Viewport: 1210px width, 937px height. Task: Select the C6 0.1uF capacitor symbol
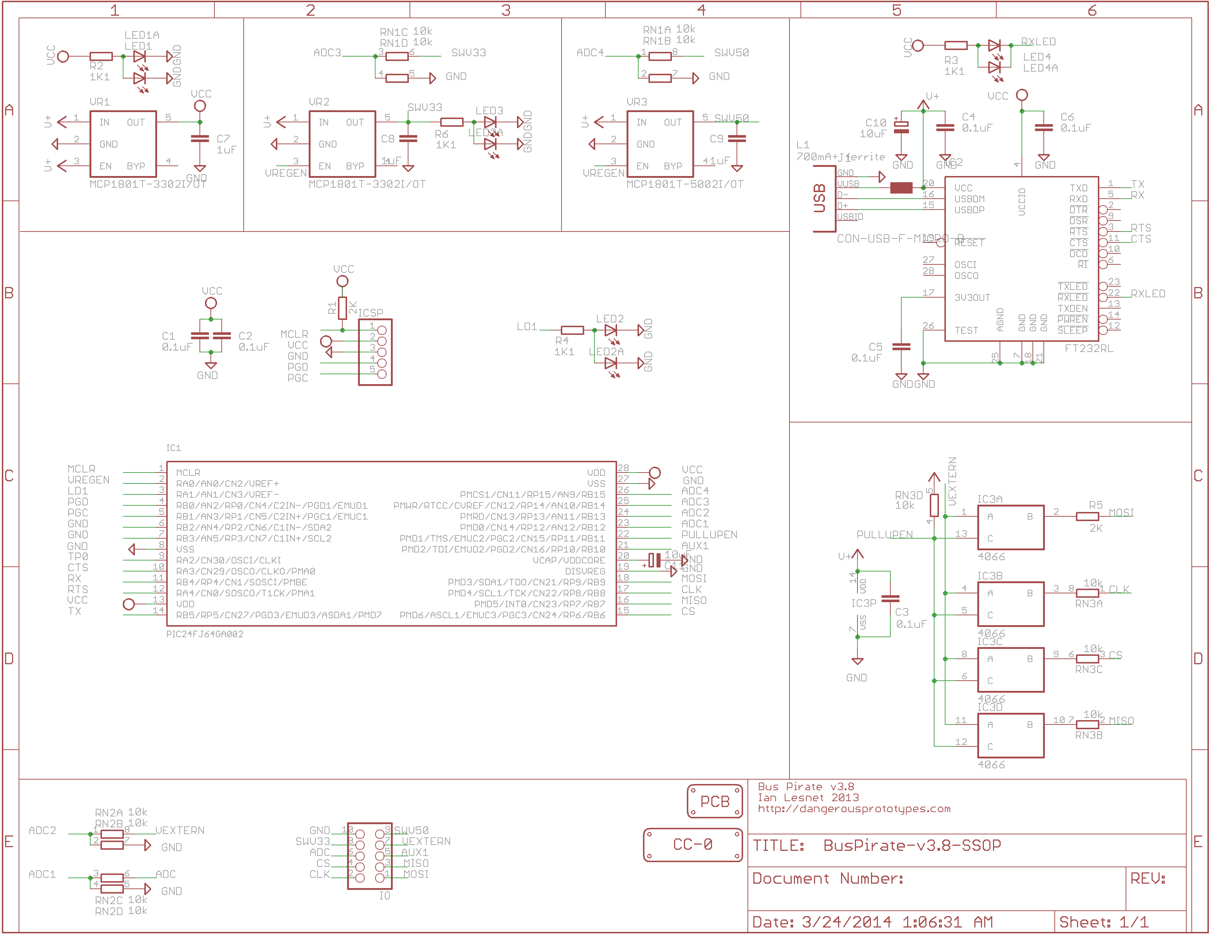pos(1044,127)
